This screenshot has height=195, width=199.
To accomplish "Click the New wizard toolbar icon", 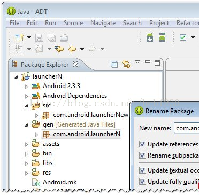I will point(19,37).
